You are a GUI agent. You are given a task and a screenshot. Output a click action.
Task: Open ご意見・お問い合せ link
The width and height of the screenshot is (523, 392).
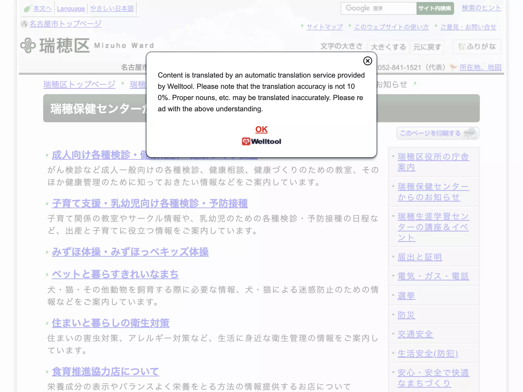point(468,27)
